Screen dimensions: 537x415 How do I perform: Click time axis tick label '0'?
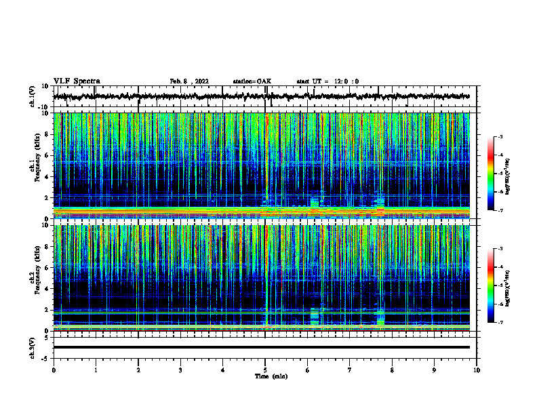(x=54, y=370)
